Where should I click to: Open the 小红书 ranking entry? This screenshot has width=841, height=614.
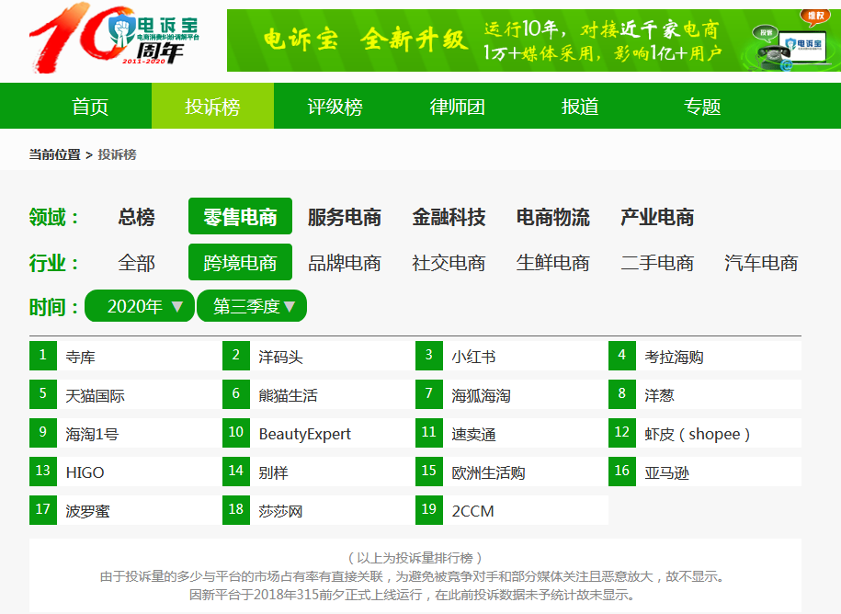pos(473,357)
